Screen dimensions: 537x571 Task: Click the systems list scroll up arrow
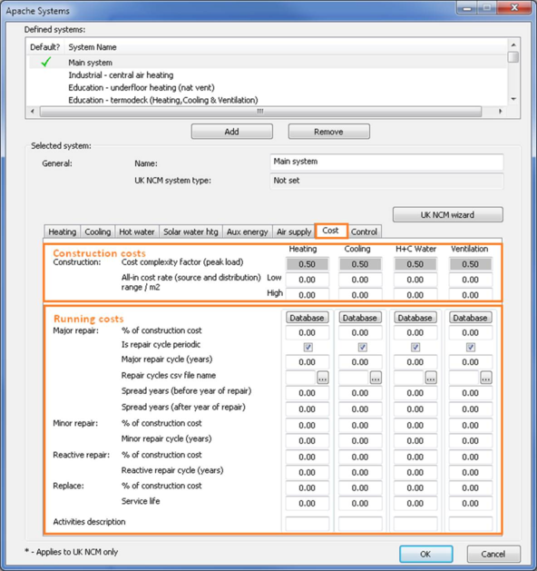[513, 45]
